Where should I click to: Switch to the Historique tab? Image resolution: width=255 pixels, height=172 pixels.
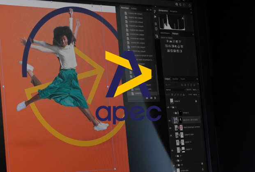click(125, 8)
